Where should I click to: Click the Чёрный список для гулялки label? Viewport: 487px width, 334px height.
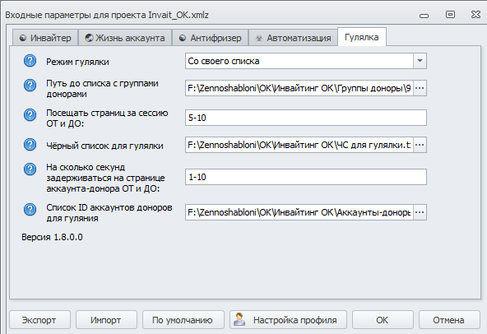pos(104,146)
